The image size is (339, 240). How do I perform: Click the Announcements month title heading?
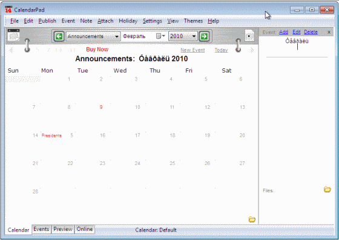tap(131, 59)
